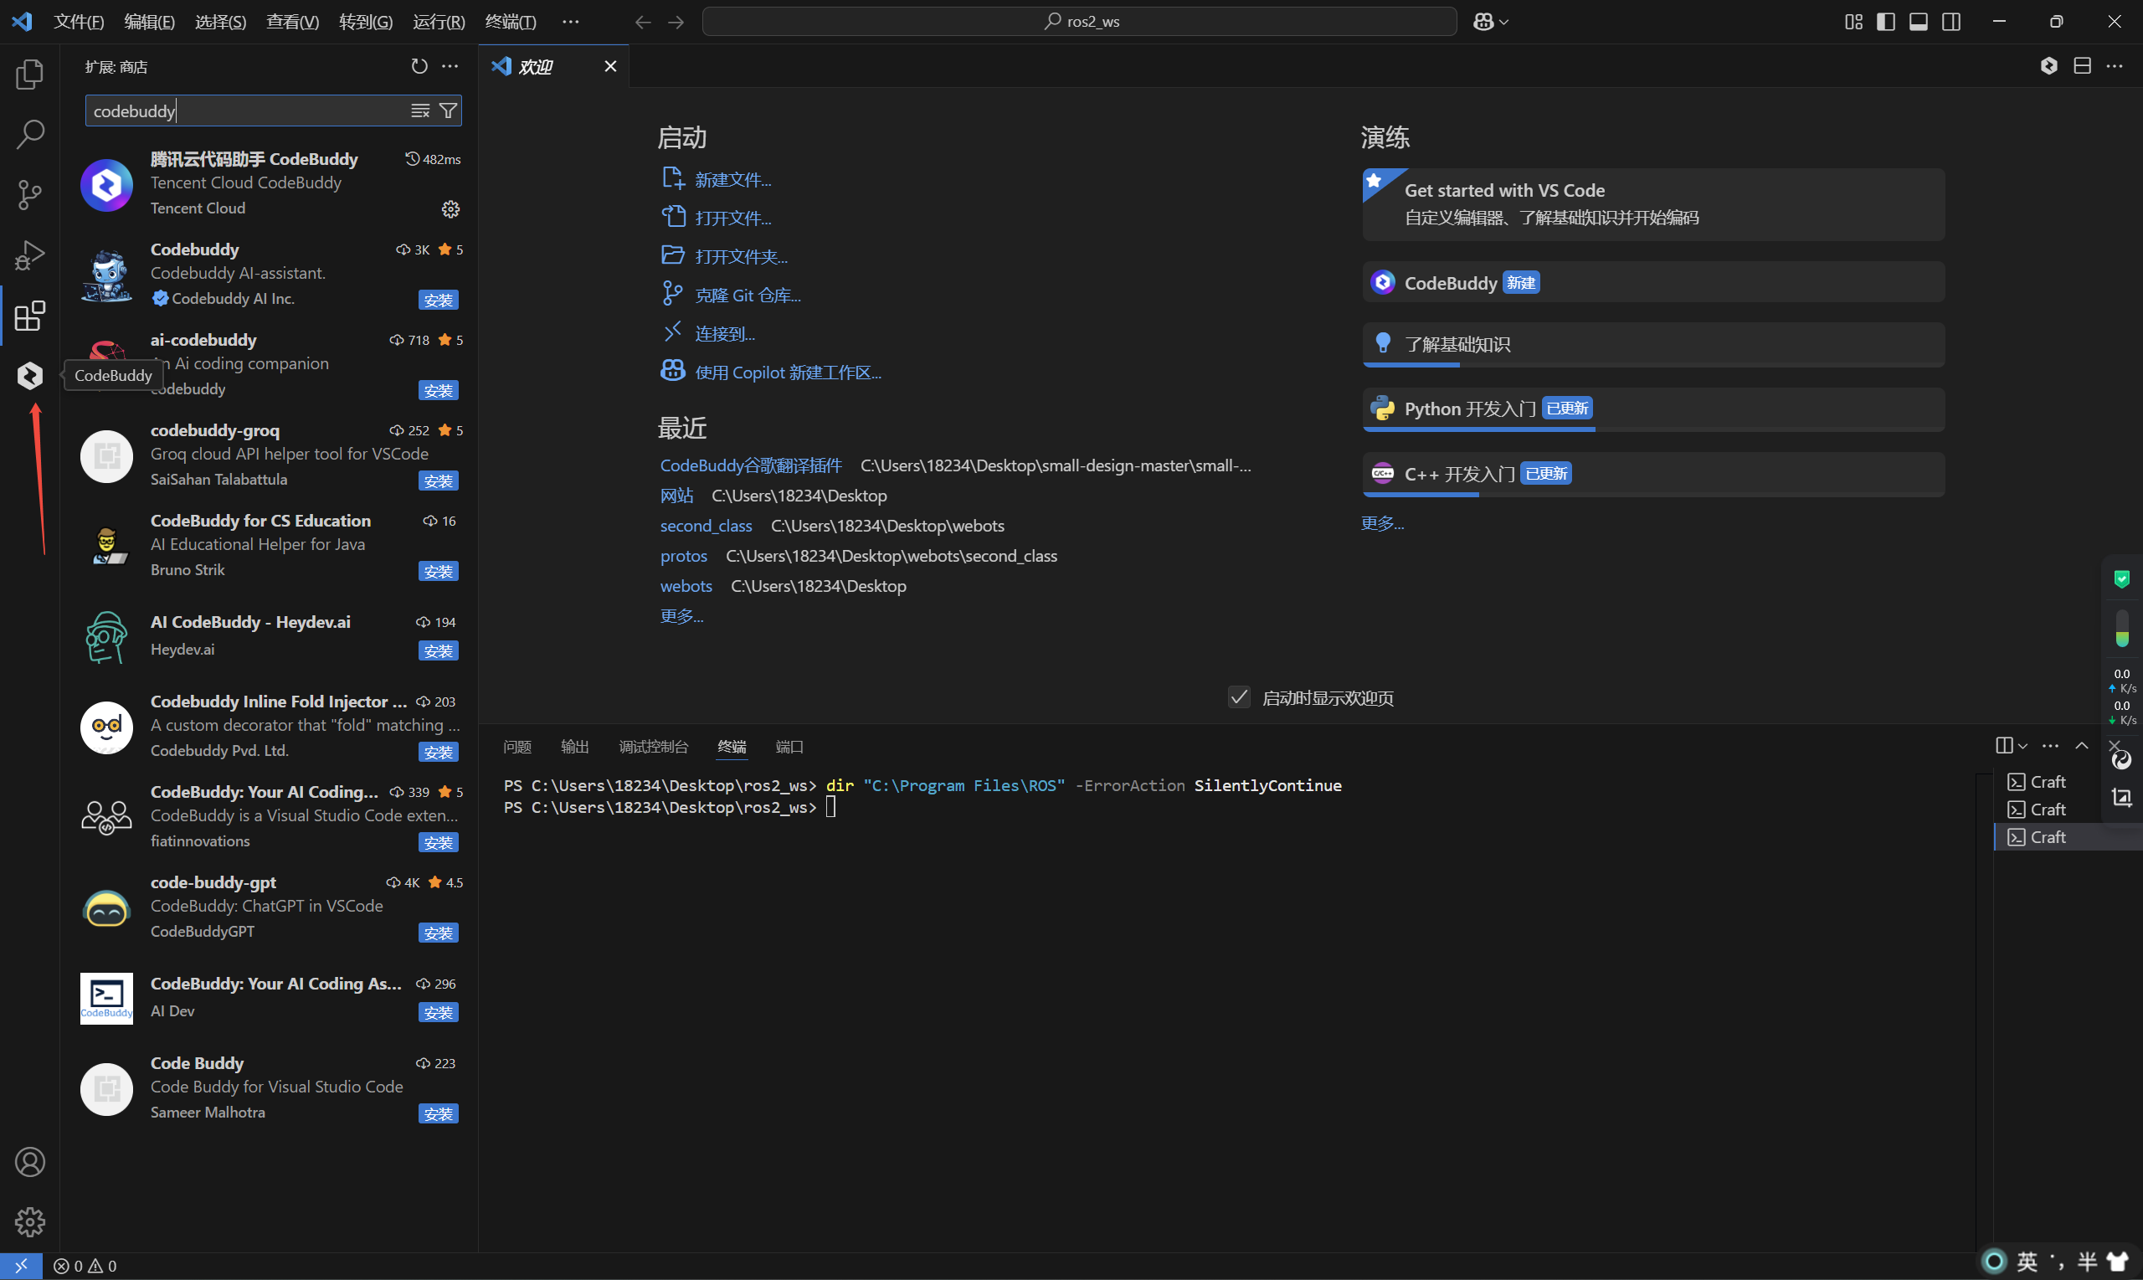Refresh the extensions marketplace list
This screenshot has height=1280, width=2143.
[419, 66]
